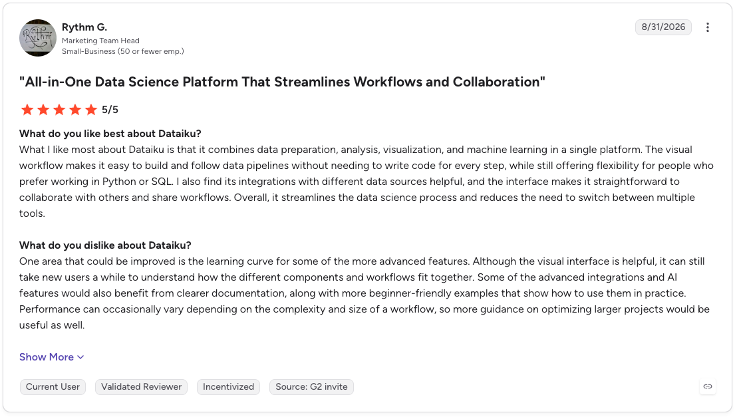735x417 pixels.
Task: Click Small-Business (50 or fewer emp.) text
Action: (x=123, y=51)
